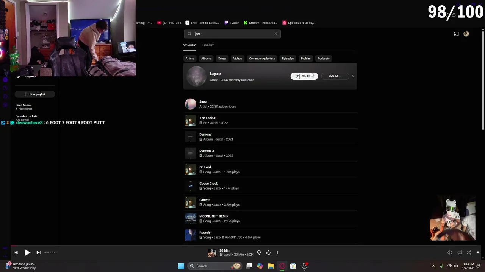Click the 20 Min album art in player bar

212,253
